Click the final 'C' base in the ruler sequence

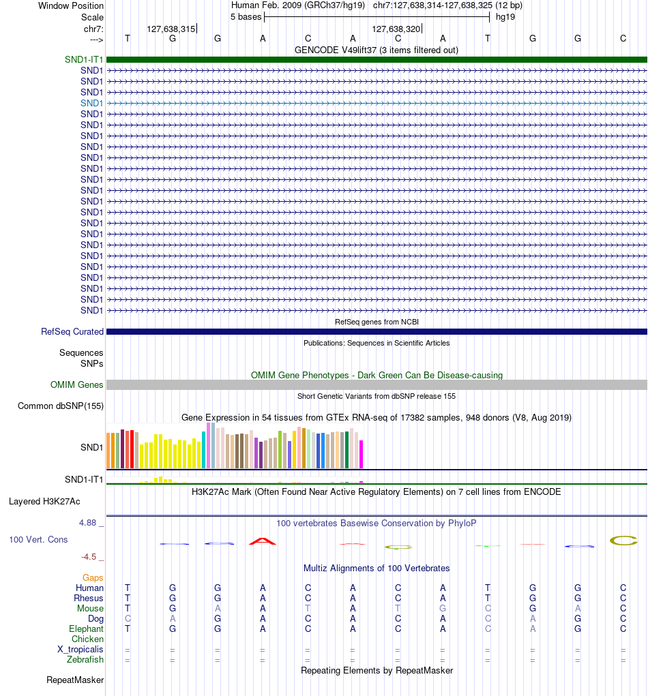pyautogui.click(x=623, y=39)
